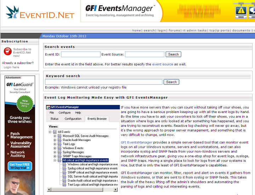Image resolution: width=255 pixels, height=195 pixels.
Task: Open the tcp/ip ports link
Action: click(219, 30)
